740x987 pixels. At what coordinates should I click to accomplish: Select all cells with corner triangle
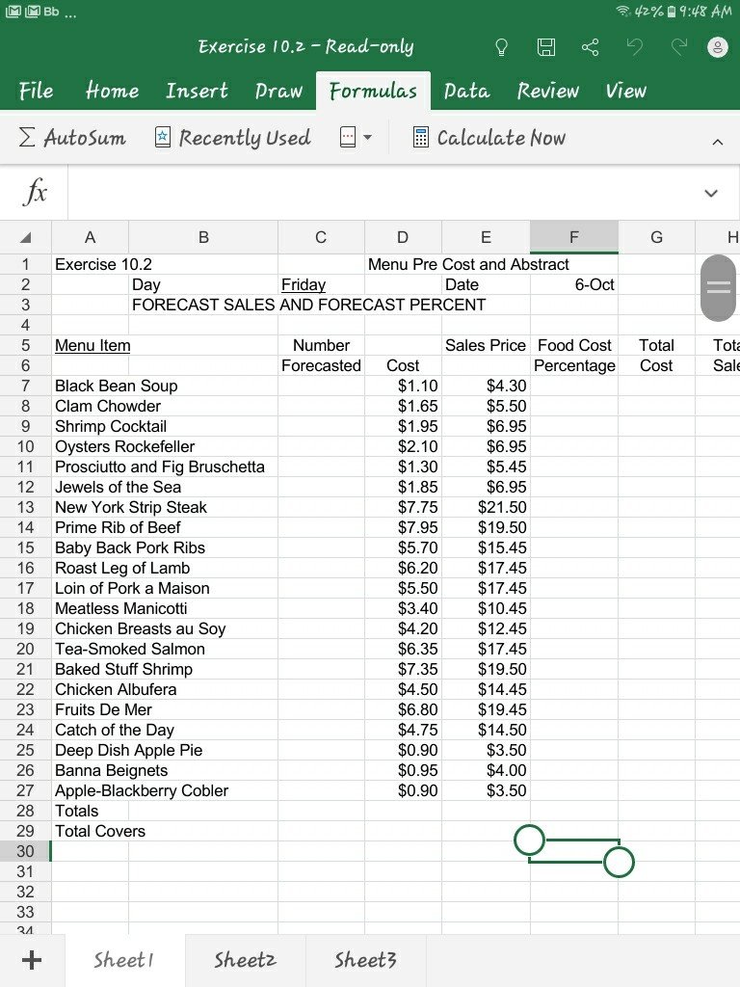pyautogui.click(x=25, y=237)
